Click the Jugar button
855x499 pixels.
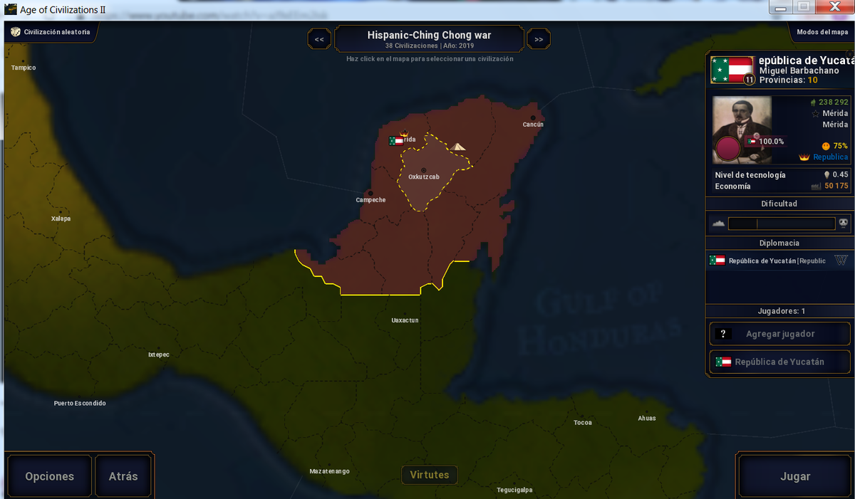pyautogui.click(x=795, y=476)
